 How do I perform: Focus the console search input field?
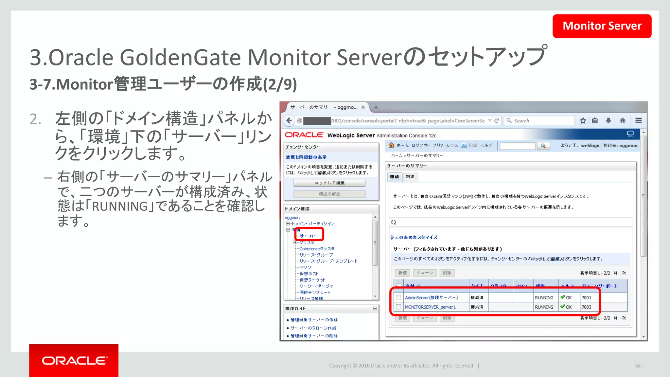(518, 146)
